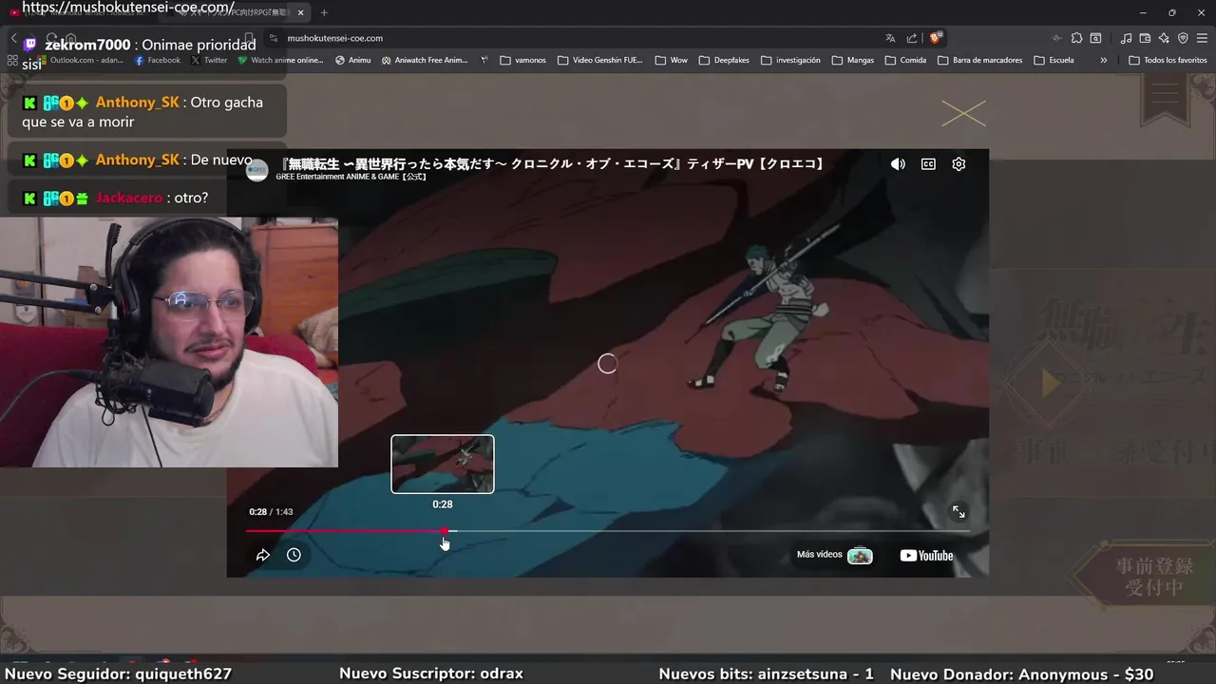Viewport: 1216px width, 684px height.
Task: Click 'Nuevo Suscriptor: odrax' ticker text
Action: pos(431,674)
